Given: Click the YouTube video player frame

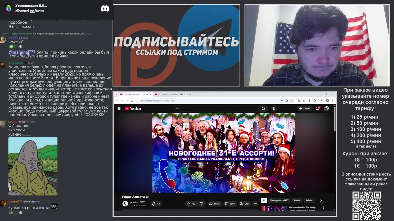Looking at the screenshot, I should tap(223, 153).
